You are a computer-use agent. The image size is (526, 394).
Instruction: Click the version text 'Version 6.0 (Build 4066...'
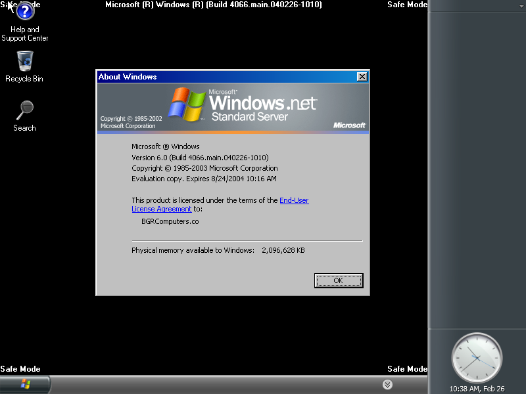pyautogui.click(x=200, y=158)
